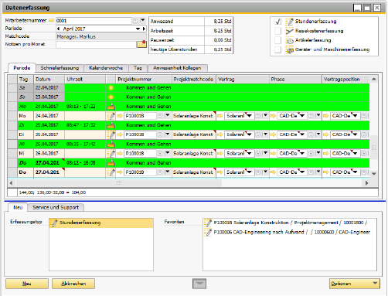Open the Anwesenheit Kollegen tab
388x296 pixels.
pyautogui.click(x=177, y=68)
